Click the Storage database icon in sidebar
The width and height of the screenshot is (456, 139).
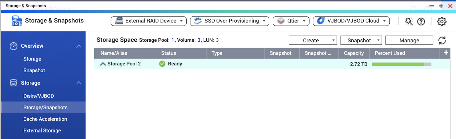pyautogui.click(x=13, y=83)
